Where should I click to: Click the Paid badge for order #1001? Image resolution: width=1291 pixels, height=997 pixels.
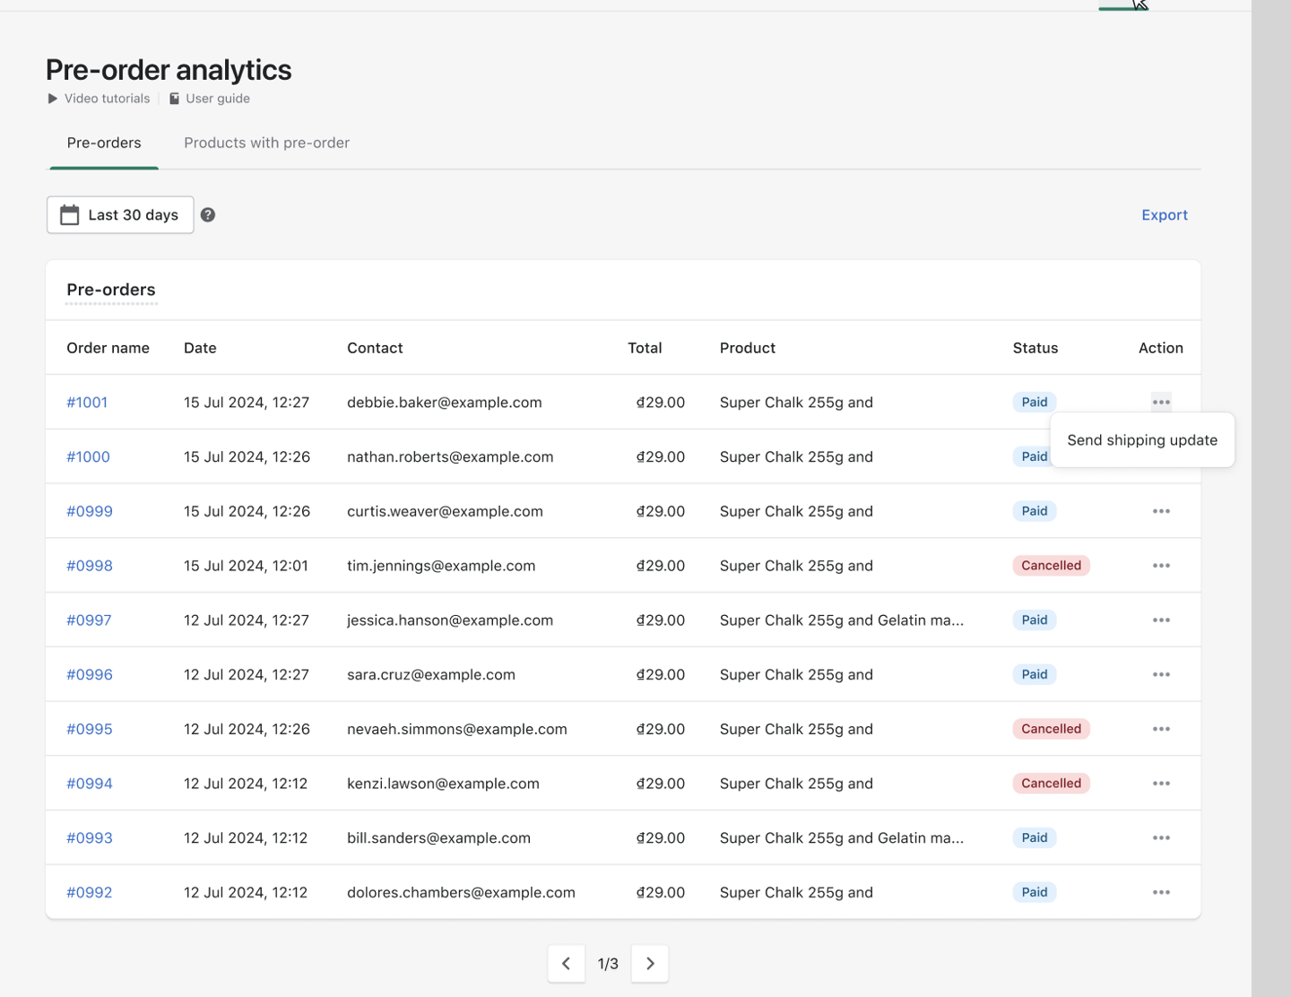point(1035,403)
